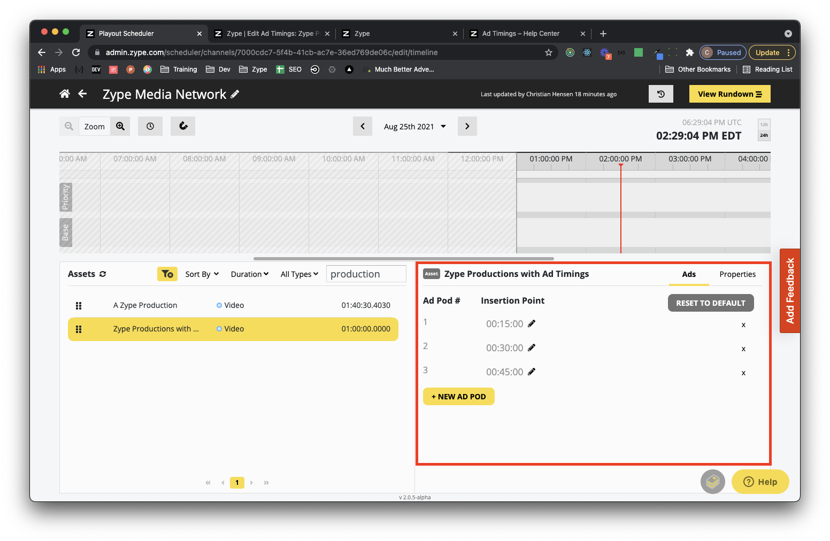Open the Training bookmarks folder
This screenshot has height=541, width=830.
pyautogui.click(x=179, y=69)
